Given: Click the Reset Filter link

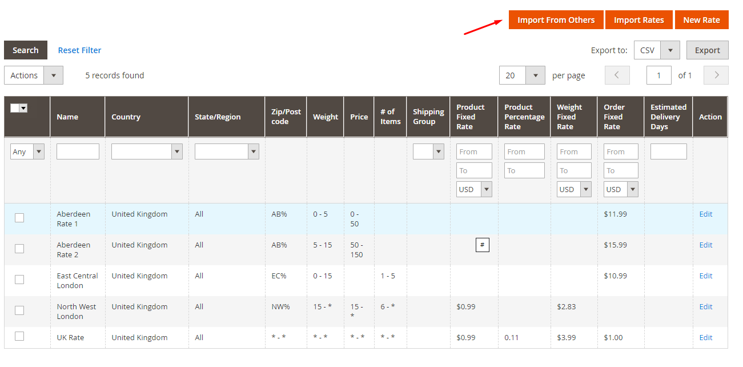Looking at the screenshot, I should click(x=79, y=50).
